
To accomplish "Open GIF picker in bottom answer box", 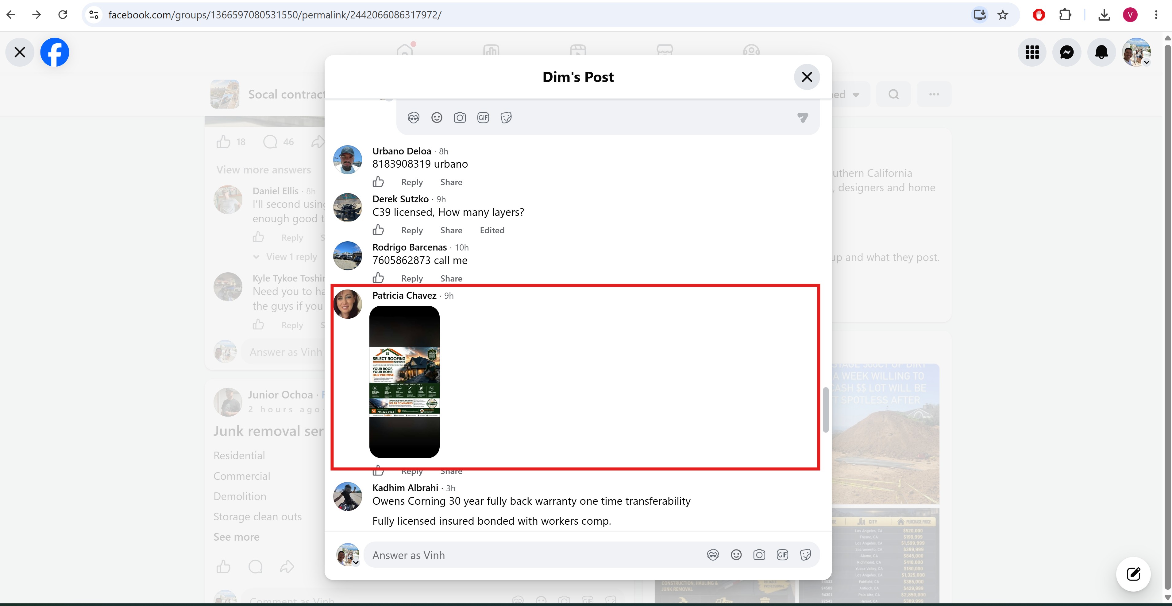I will 783,555.
